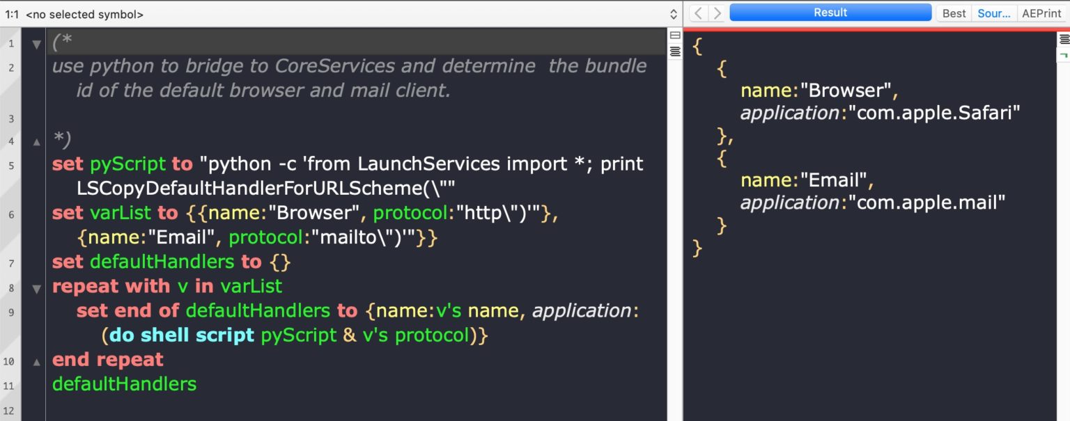Collapse the comment block at line 1

point(36,44)
